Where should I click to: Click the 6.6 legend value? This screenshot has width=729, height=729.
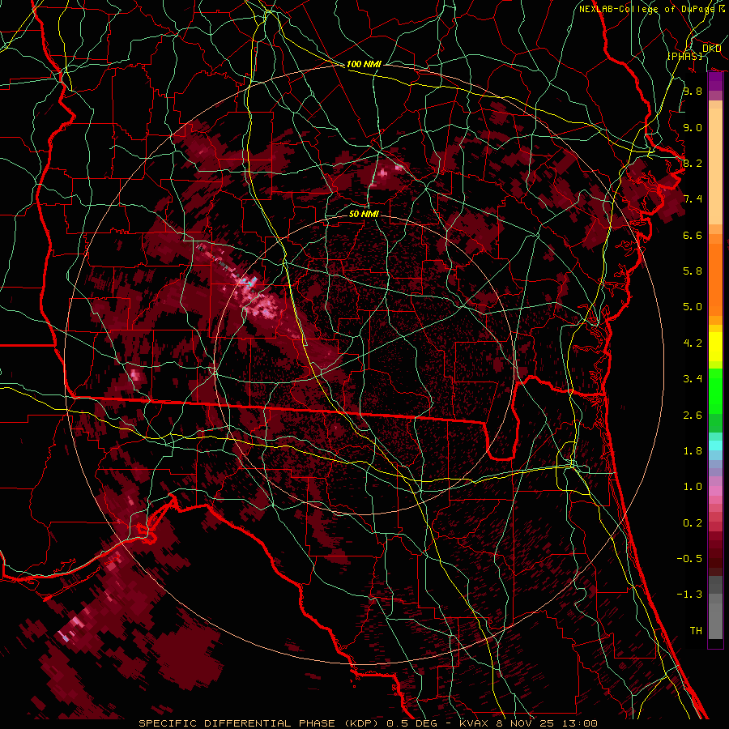(693, 235)
